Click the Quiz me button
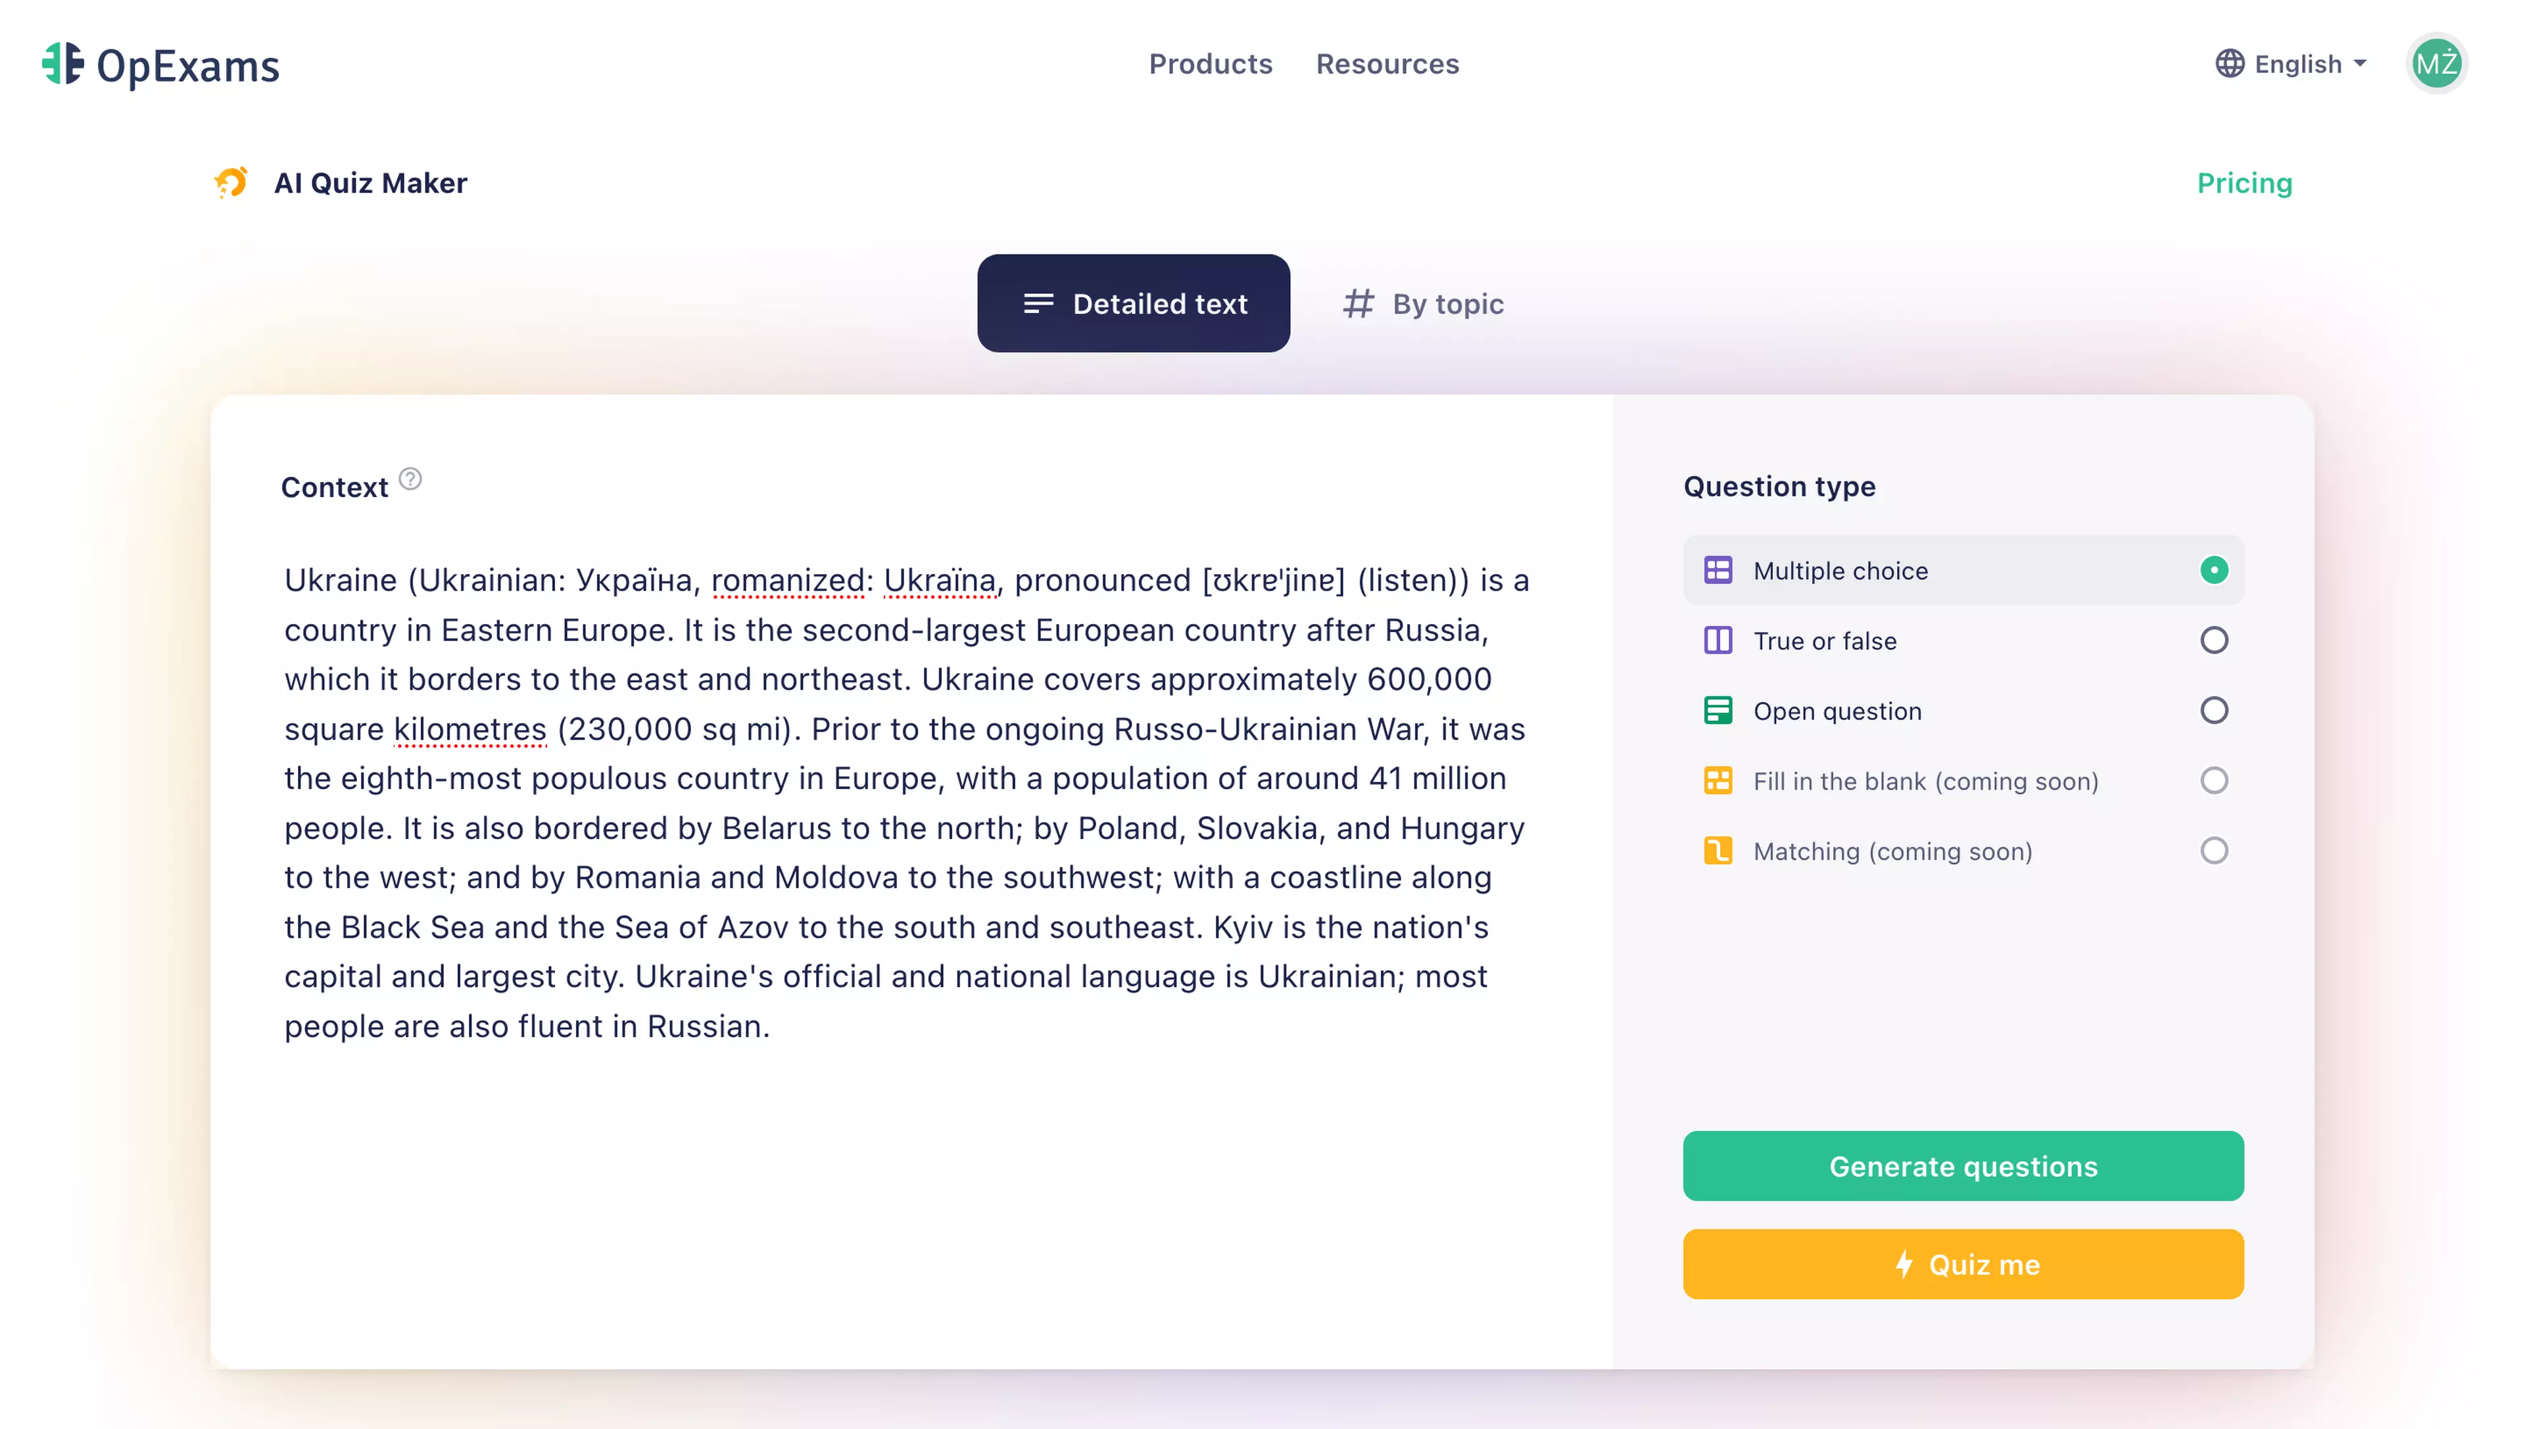Viewport: 2525px width, 1429px height. pos(1963,1264)
